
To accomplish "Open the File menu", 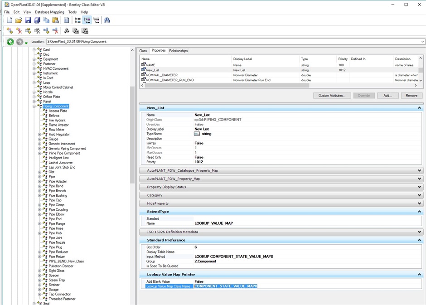I will point(7,12).
